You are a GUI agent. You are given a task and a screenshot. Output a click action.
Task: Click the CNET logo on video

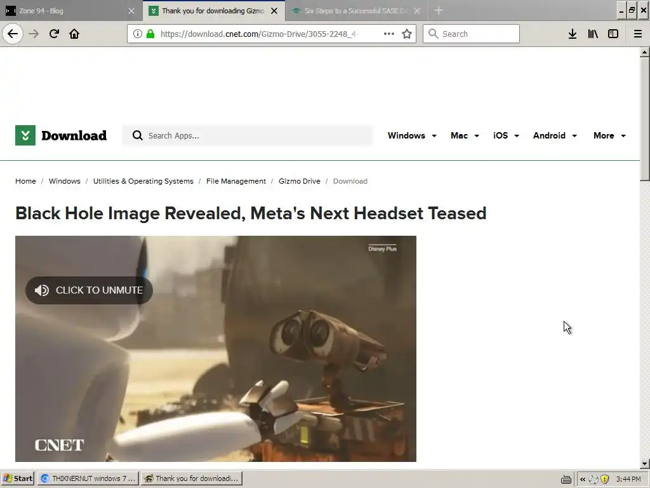pos(59,445)
